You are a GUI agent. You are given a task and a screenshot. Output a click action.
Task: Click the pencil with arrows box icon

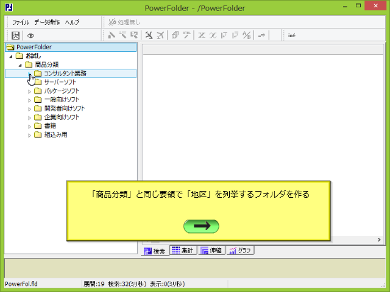point(134,35)
